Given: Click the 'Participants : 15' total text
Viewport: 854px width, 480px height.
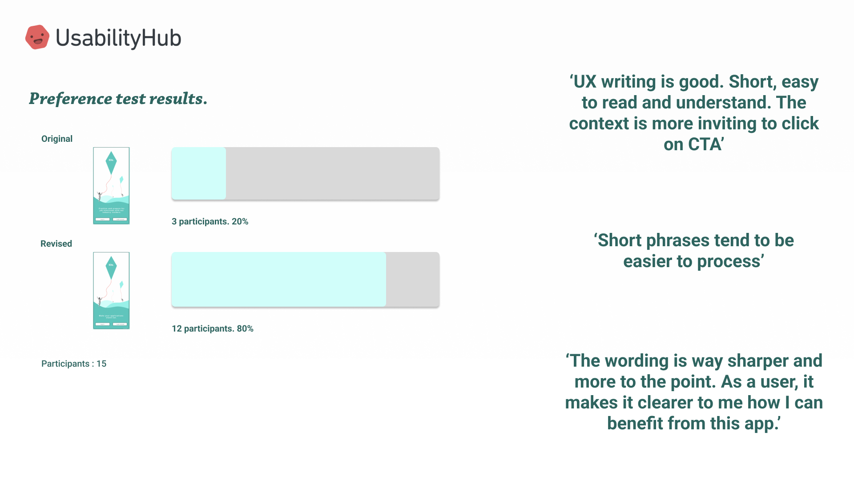Looking at the screenshot, I should (74, 364).
